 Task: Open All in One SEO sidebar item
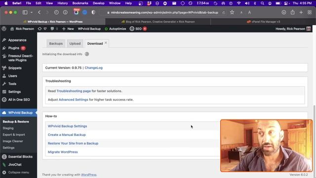tap(19, 99)
